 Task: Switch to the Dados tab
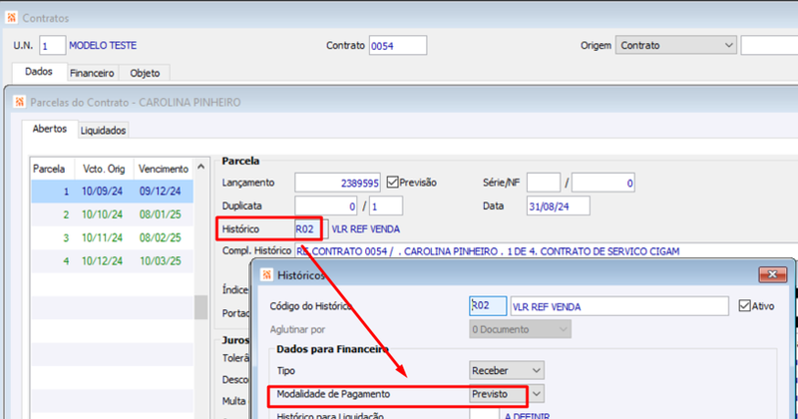(x=39, y=72)
